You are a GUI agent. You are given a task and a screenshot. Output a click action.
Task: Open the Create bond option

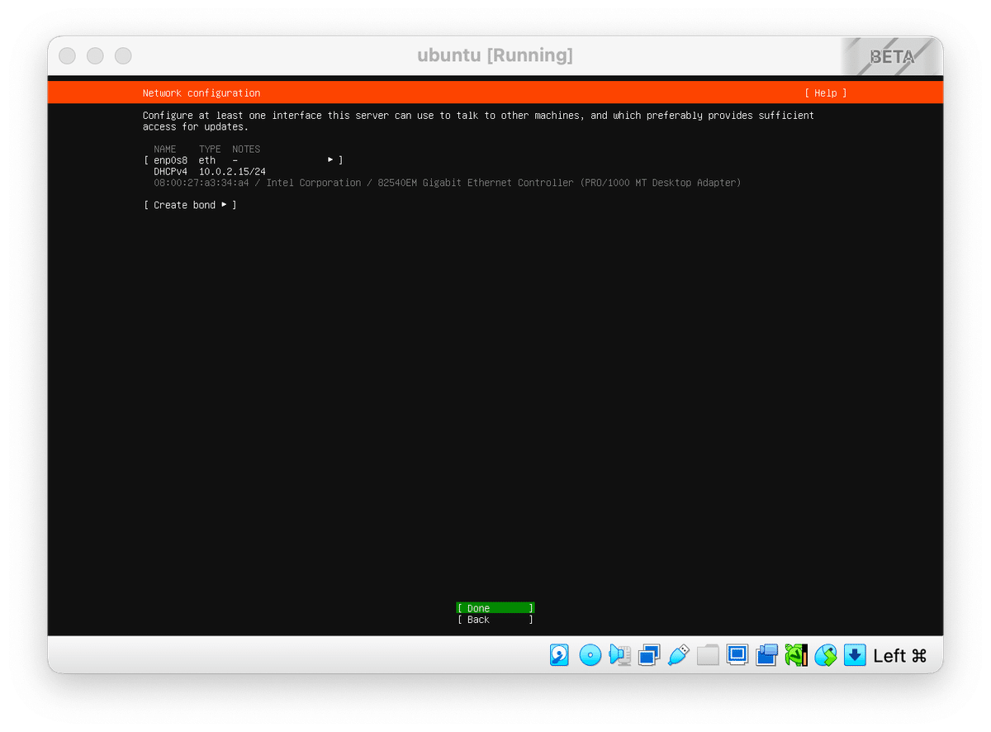(x=190, y=205)
